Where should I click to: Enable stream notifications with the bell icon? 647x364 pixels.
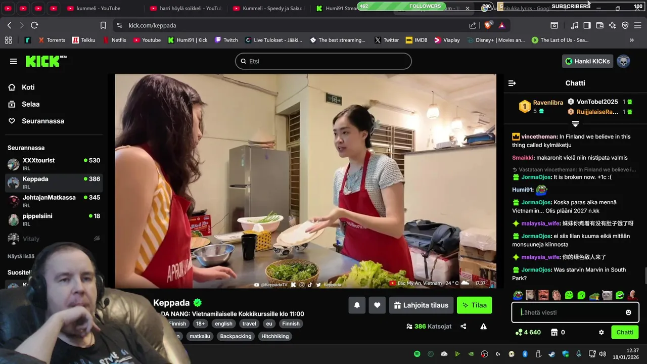pyautogui.click(x=357, y=305)
